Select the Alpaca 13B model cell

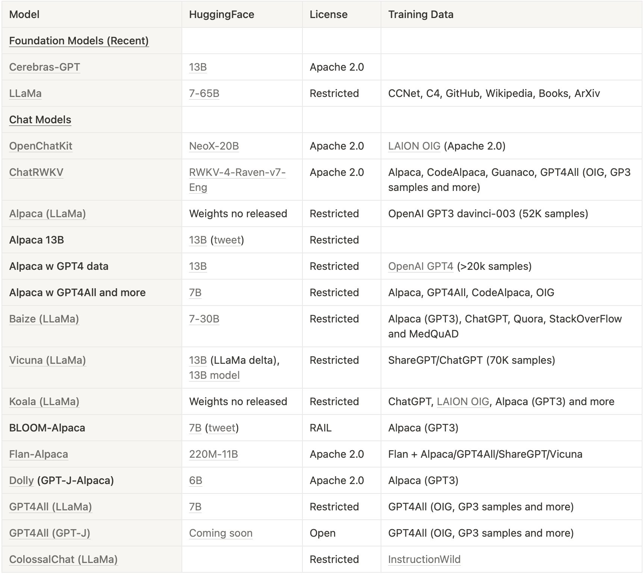tap(92, 240)
